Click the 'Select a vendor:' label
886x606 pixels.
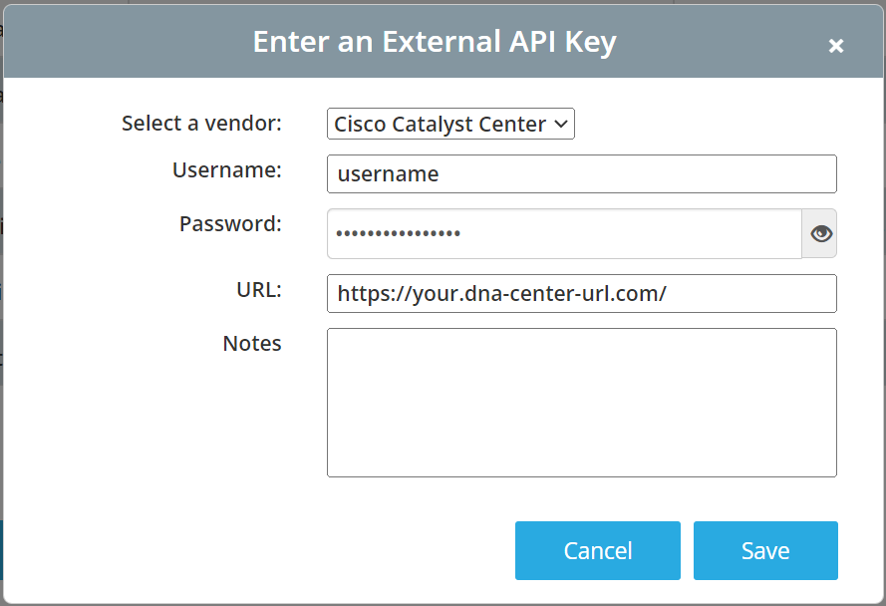coord(201,124)
